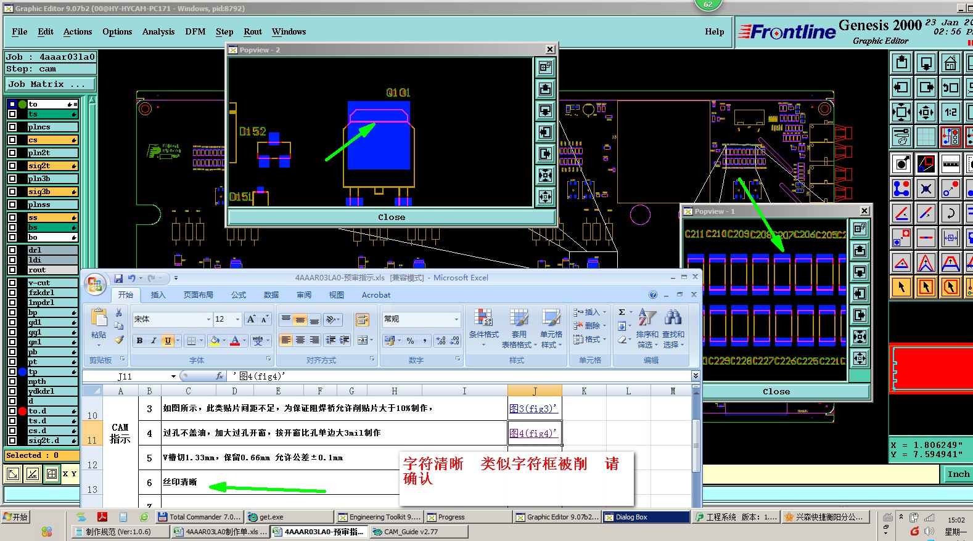Click the Inch units button
The image size is (973, 541).
coord(958,474)
